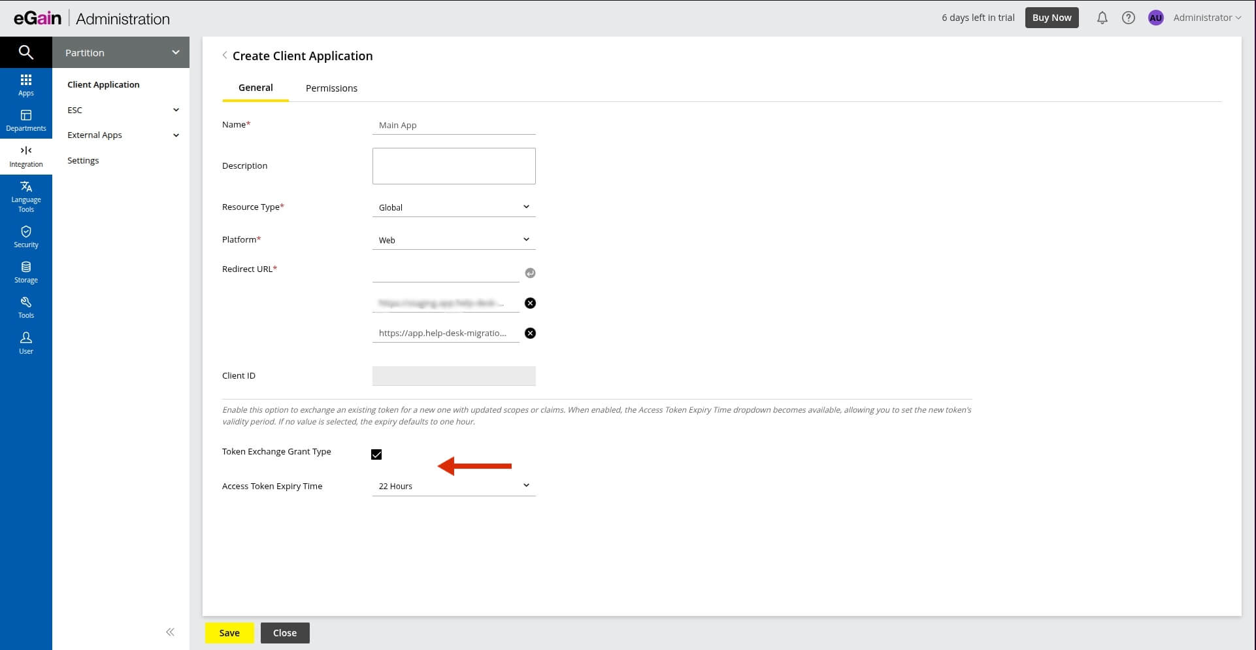Image resolution: width=1256 pixels, height=650 pixels.
Task: Select the General tab
Action: pos(256,88)
